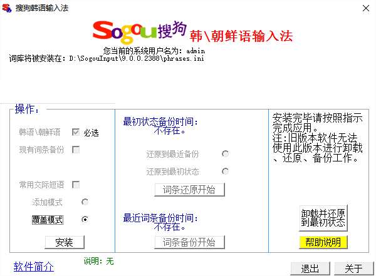This screenshot has width=376, height=276.
Task: Select the 添加模式 radio button
Action: [x=85, y=202]
